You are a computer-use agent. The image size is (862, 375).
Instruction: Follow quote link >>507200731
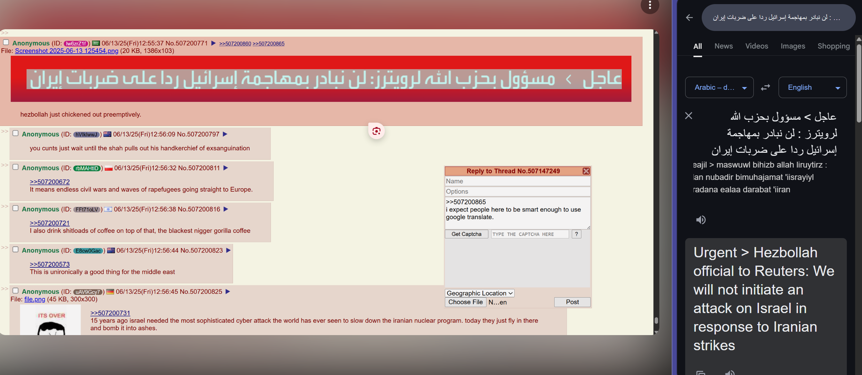pyautogui.click(x=110, y=313)
